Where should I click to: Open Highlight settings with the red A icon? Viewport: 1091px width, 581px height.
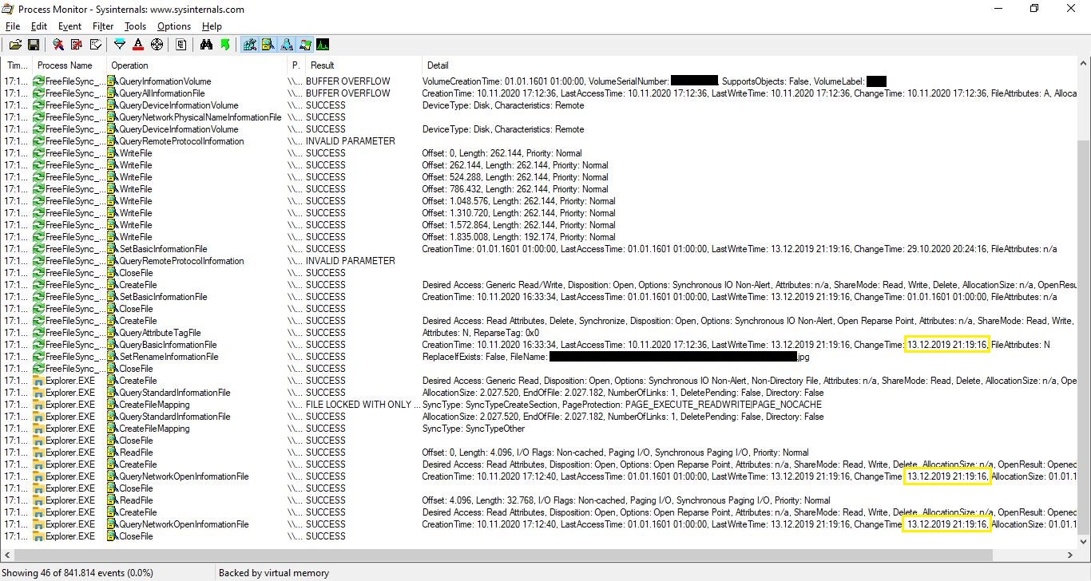click(138, 45)
